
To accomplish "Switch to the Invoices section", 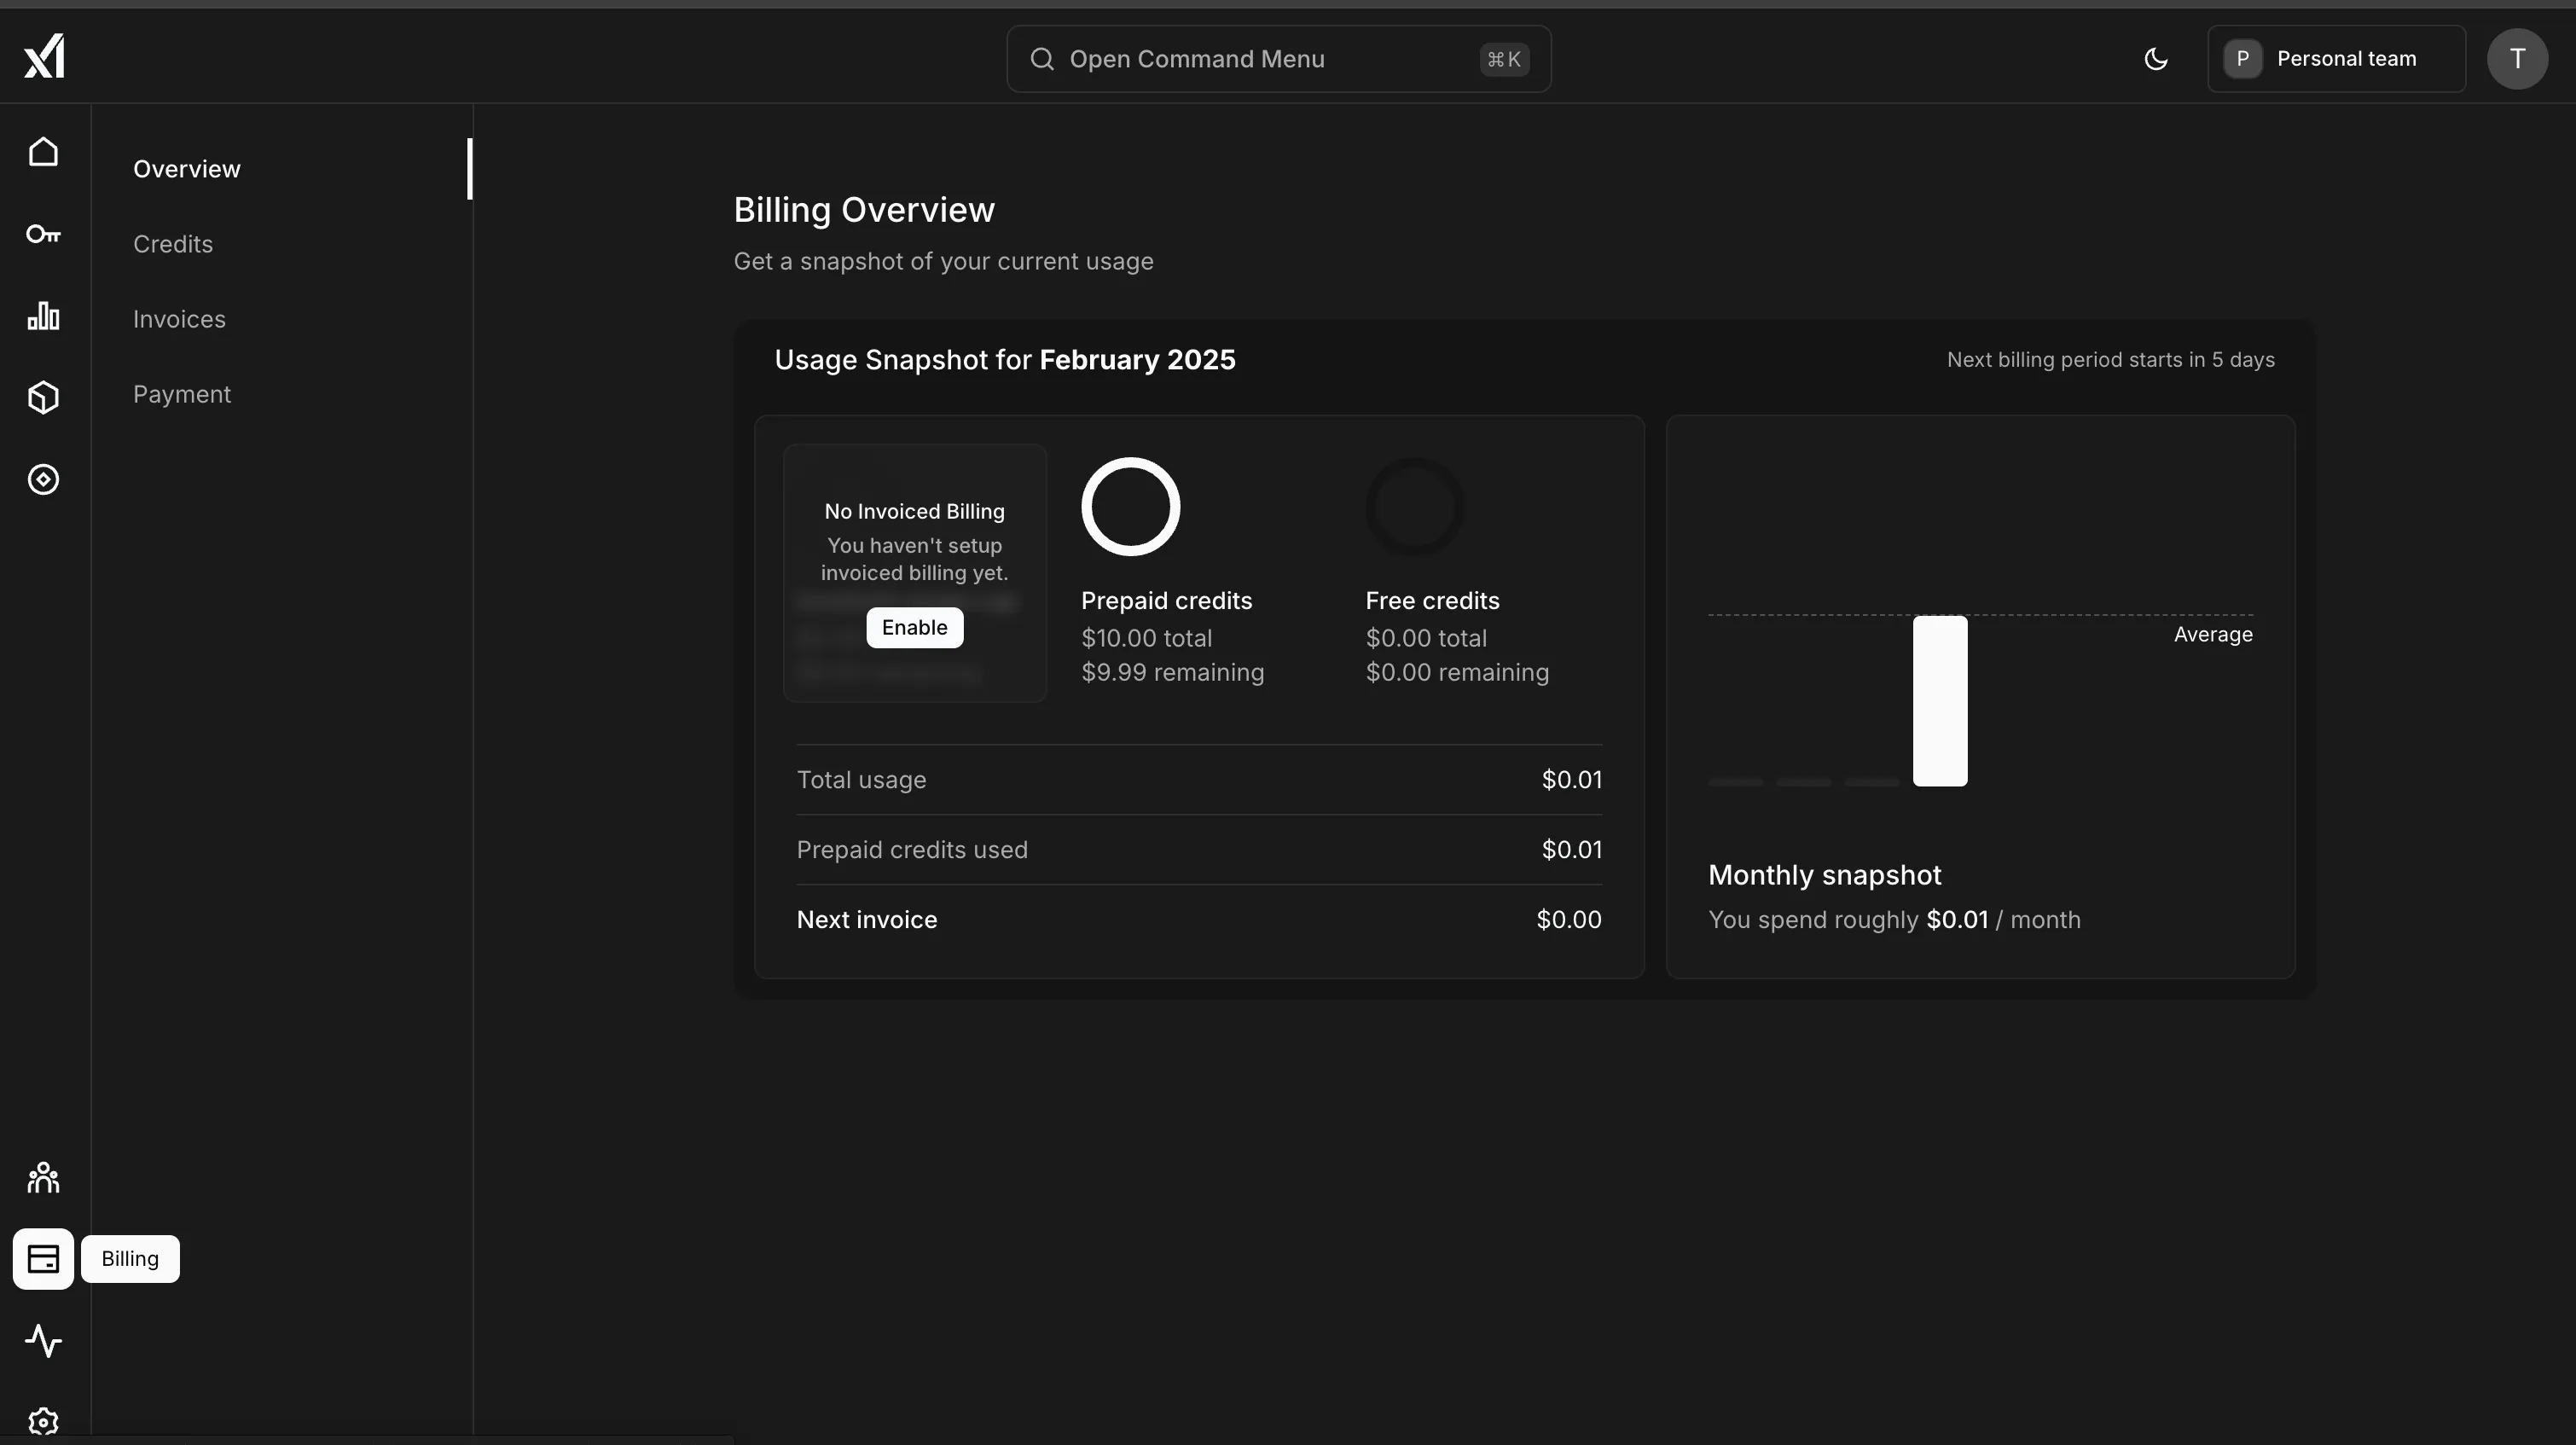I will point(178,318).
